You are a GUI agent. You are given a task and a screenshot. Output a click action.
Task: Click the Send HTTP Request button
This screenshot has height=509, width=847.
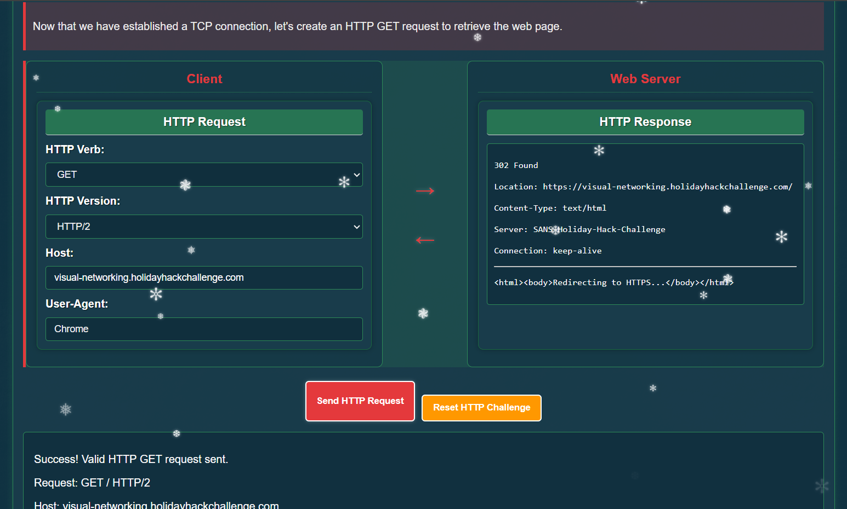[360, 401]
